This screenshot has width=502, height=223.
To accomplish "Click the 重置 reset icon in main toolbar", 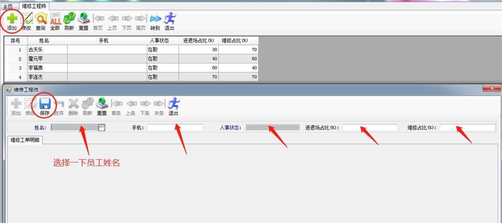I will coord(84,18).
